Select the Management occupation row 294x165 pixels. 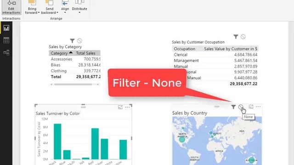point(215,60)
